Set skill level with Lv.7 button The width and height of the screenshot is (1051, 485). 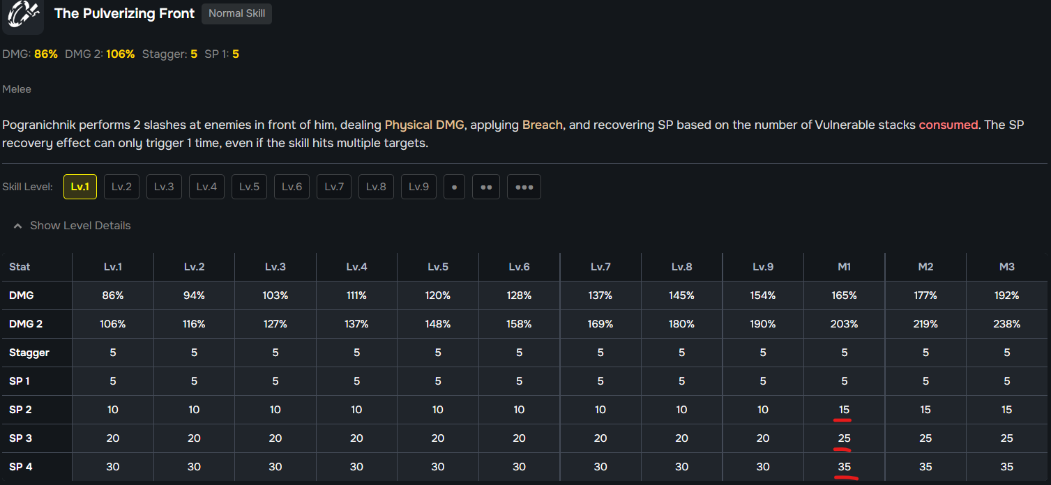[x=334, y=187]
